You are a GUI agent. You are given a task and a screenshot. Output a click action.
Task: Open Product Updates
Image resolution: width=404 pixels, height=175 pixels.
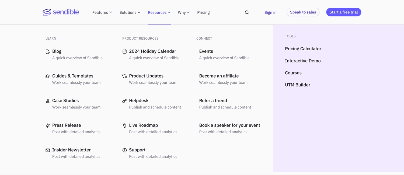146,76
